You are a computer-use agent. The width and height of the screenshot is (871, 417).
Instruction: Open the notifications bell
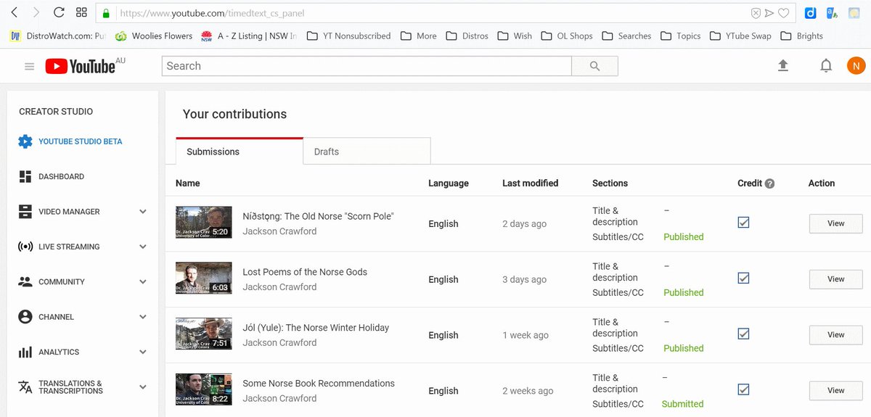click(826, 66)
